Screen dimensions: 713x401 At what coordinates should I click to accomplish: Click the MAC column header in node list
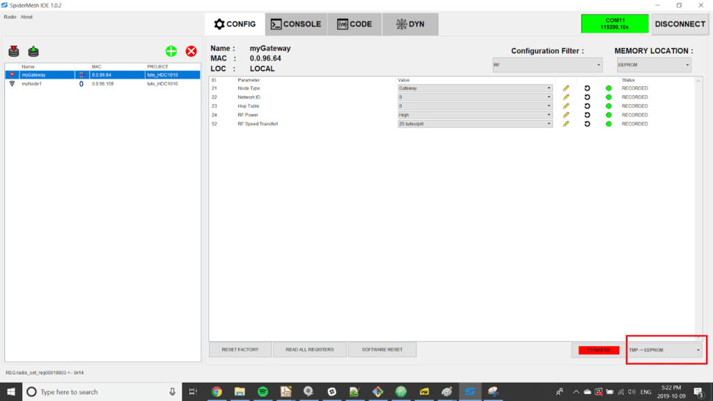pyautogui.click(x=96, y=66)
